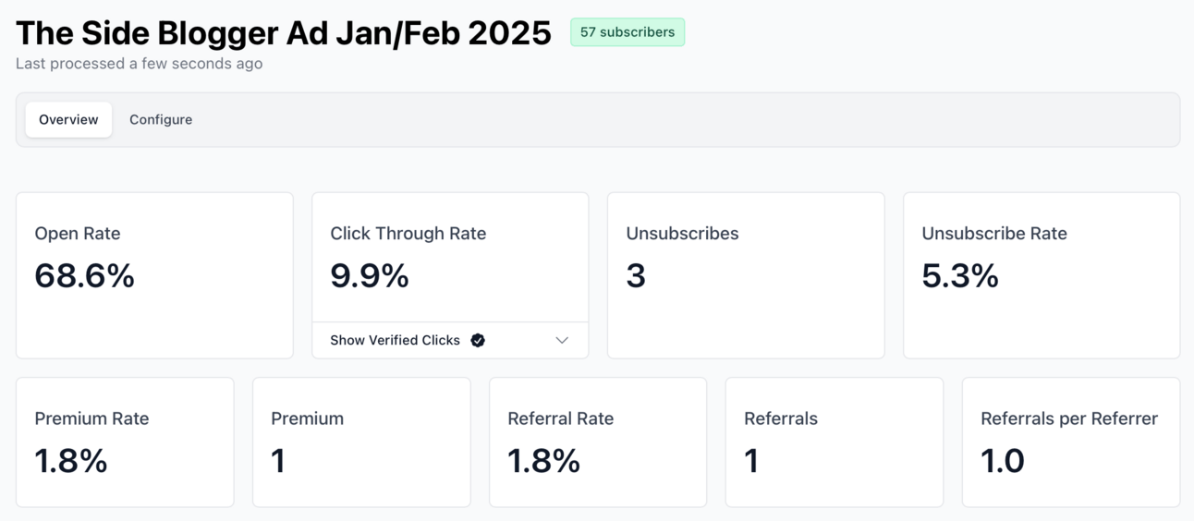Switch to the Overview tab
Image resolution: width=1194 pixels, height=521 pixels.
(x=68, y=120)
